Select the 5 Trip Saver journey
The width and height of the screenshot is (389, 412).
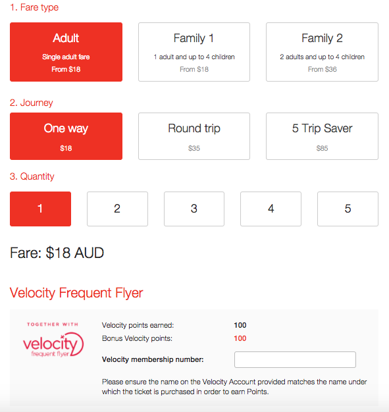[322, 136]
